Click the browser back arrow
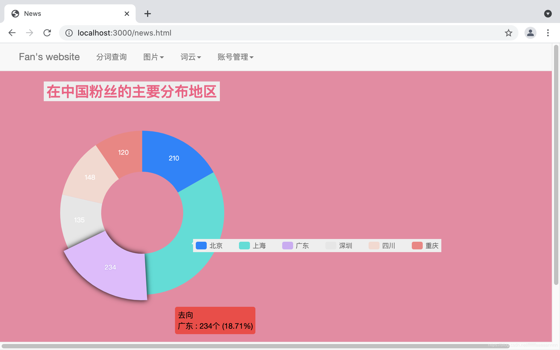The width and height of the screenshot is (560, 350). pos(12,33)
